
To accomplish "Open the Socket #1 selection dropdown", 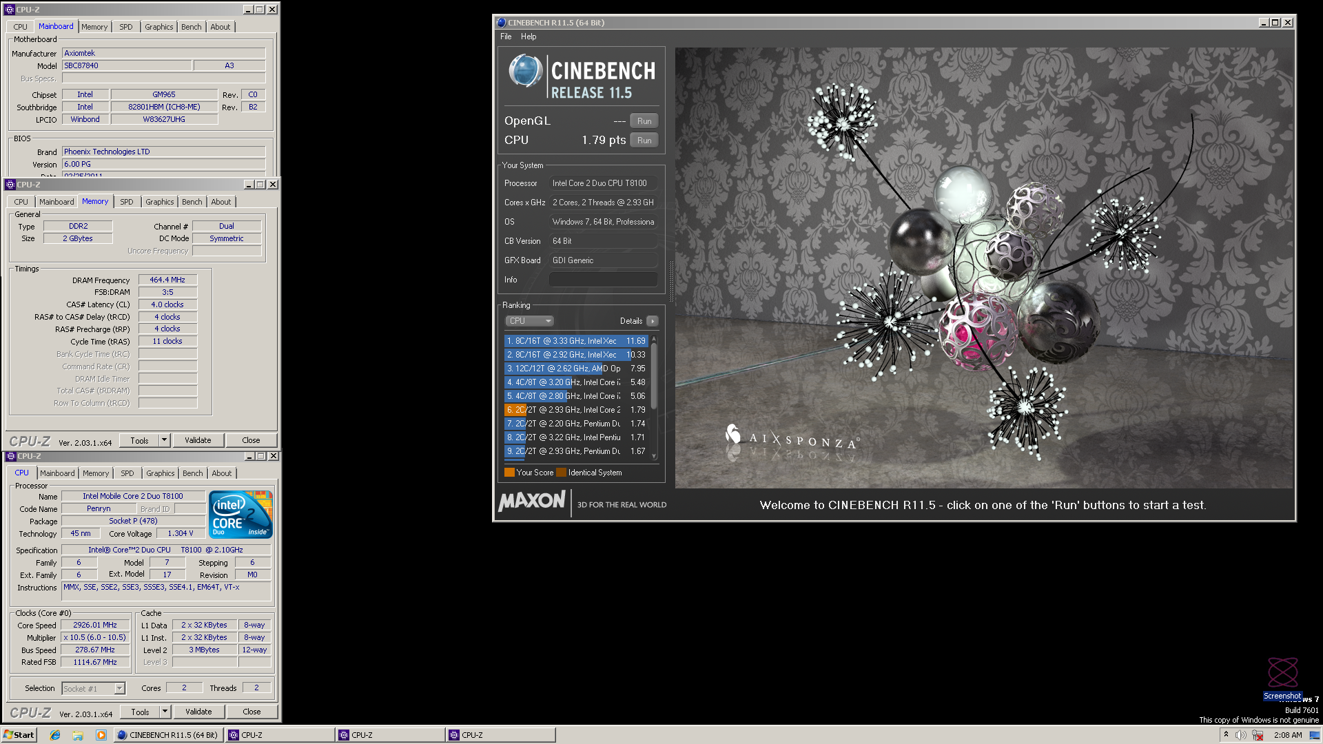I will point(94,688).
